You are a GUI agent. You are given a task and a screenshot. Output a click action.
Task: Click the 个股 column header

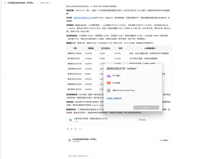[75, 48]
